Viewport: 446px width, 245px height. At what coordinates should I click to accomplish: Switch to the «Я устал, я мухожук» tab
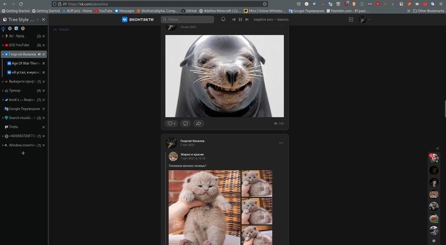click(x=24, y=72)
